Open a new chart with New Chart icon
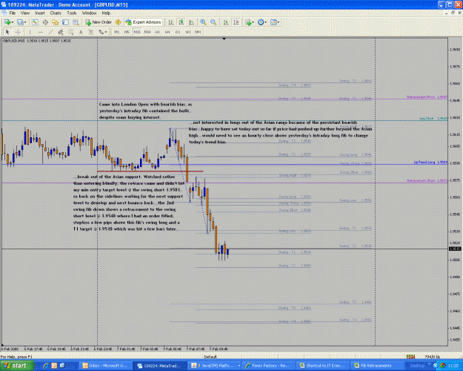The image size is (463, 371). click(x=7, y=22)
